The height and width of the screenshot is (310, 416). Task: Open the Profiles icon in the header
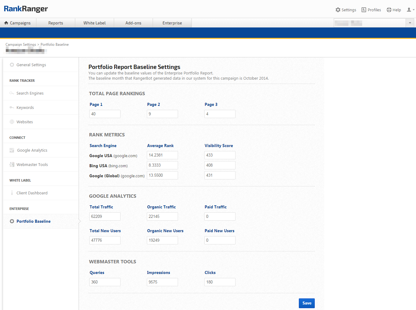(x=364, y=10)
